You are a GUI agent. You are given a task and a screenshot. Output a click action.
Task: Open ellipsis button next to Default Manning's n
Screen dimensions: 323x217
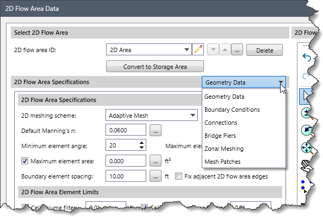coord(156,130)
